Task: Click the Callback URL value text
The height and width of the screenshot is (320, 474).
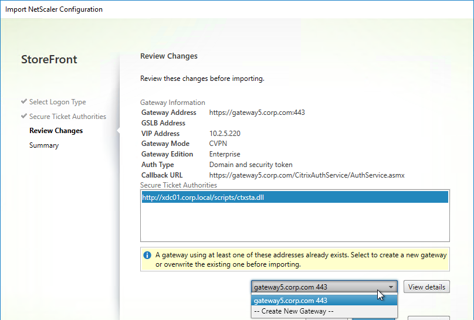Action: 307,175
